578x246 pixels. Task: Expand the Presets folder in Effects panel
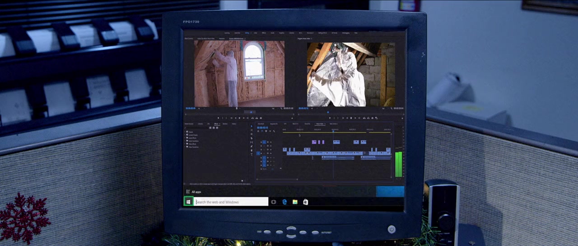pyautogui.click(x=191, y=132)
